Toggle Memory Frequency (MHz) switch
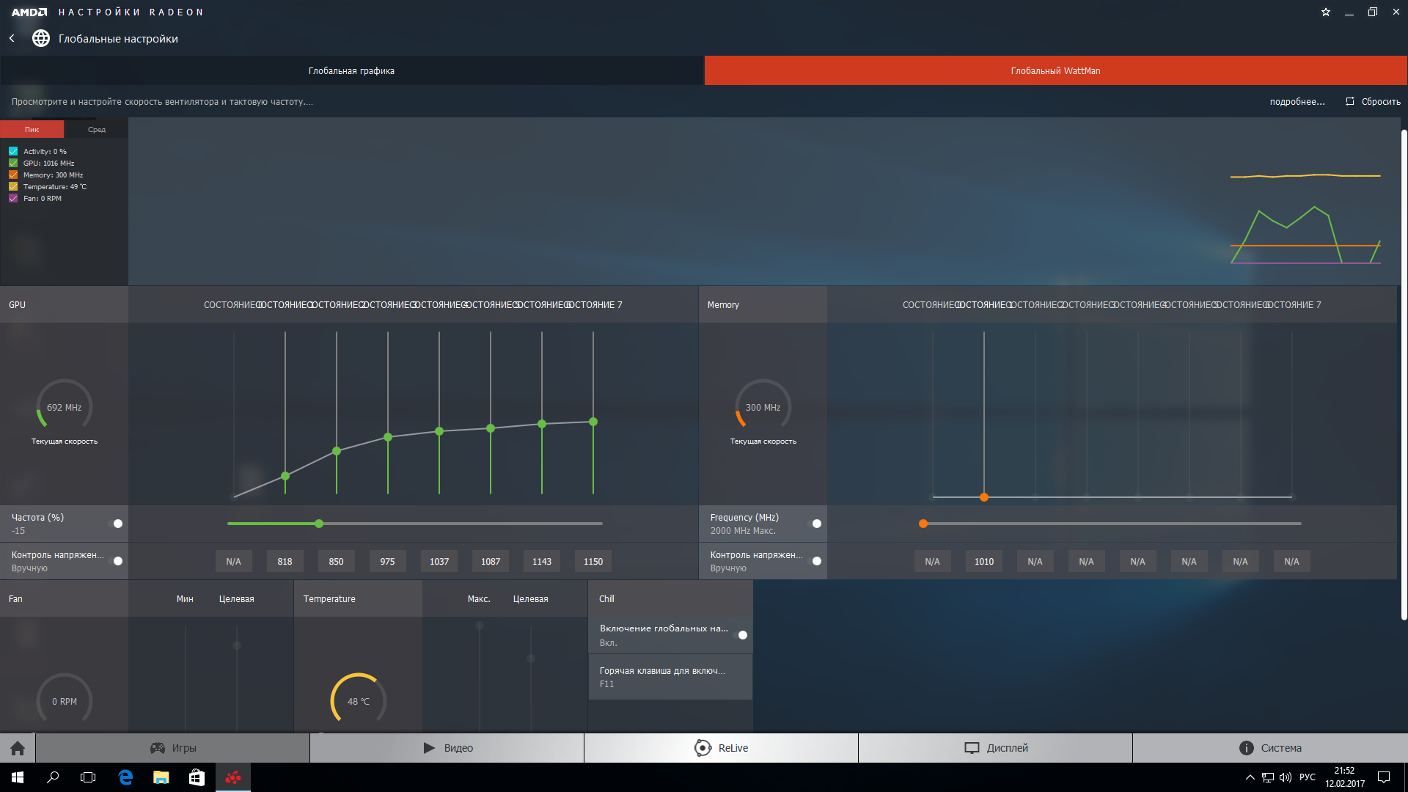 pos(815,524)
